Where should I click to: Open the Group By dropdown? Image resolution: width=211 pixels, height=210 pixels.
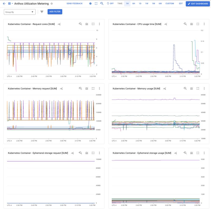(x=20, y=12)
